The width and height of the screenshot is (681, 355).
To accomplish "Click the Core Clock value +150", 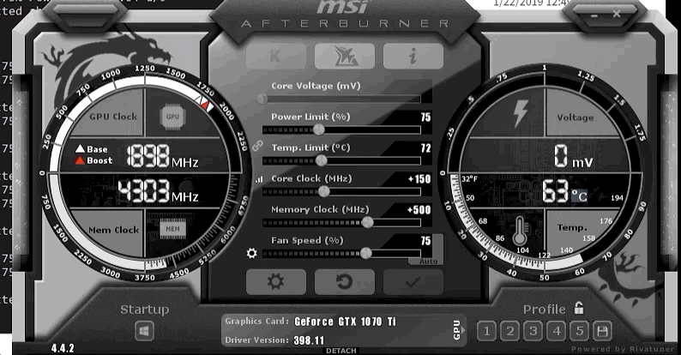I will (419, 179).
